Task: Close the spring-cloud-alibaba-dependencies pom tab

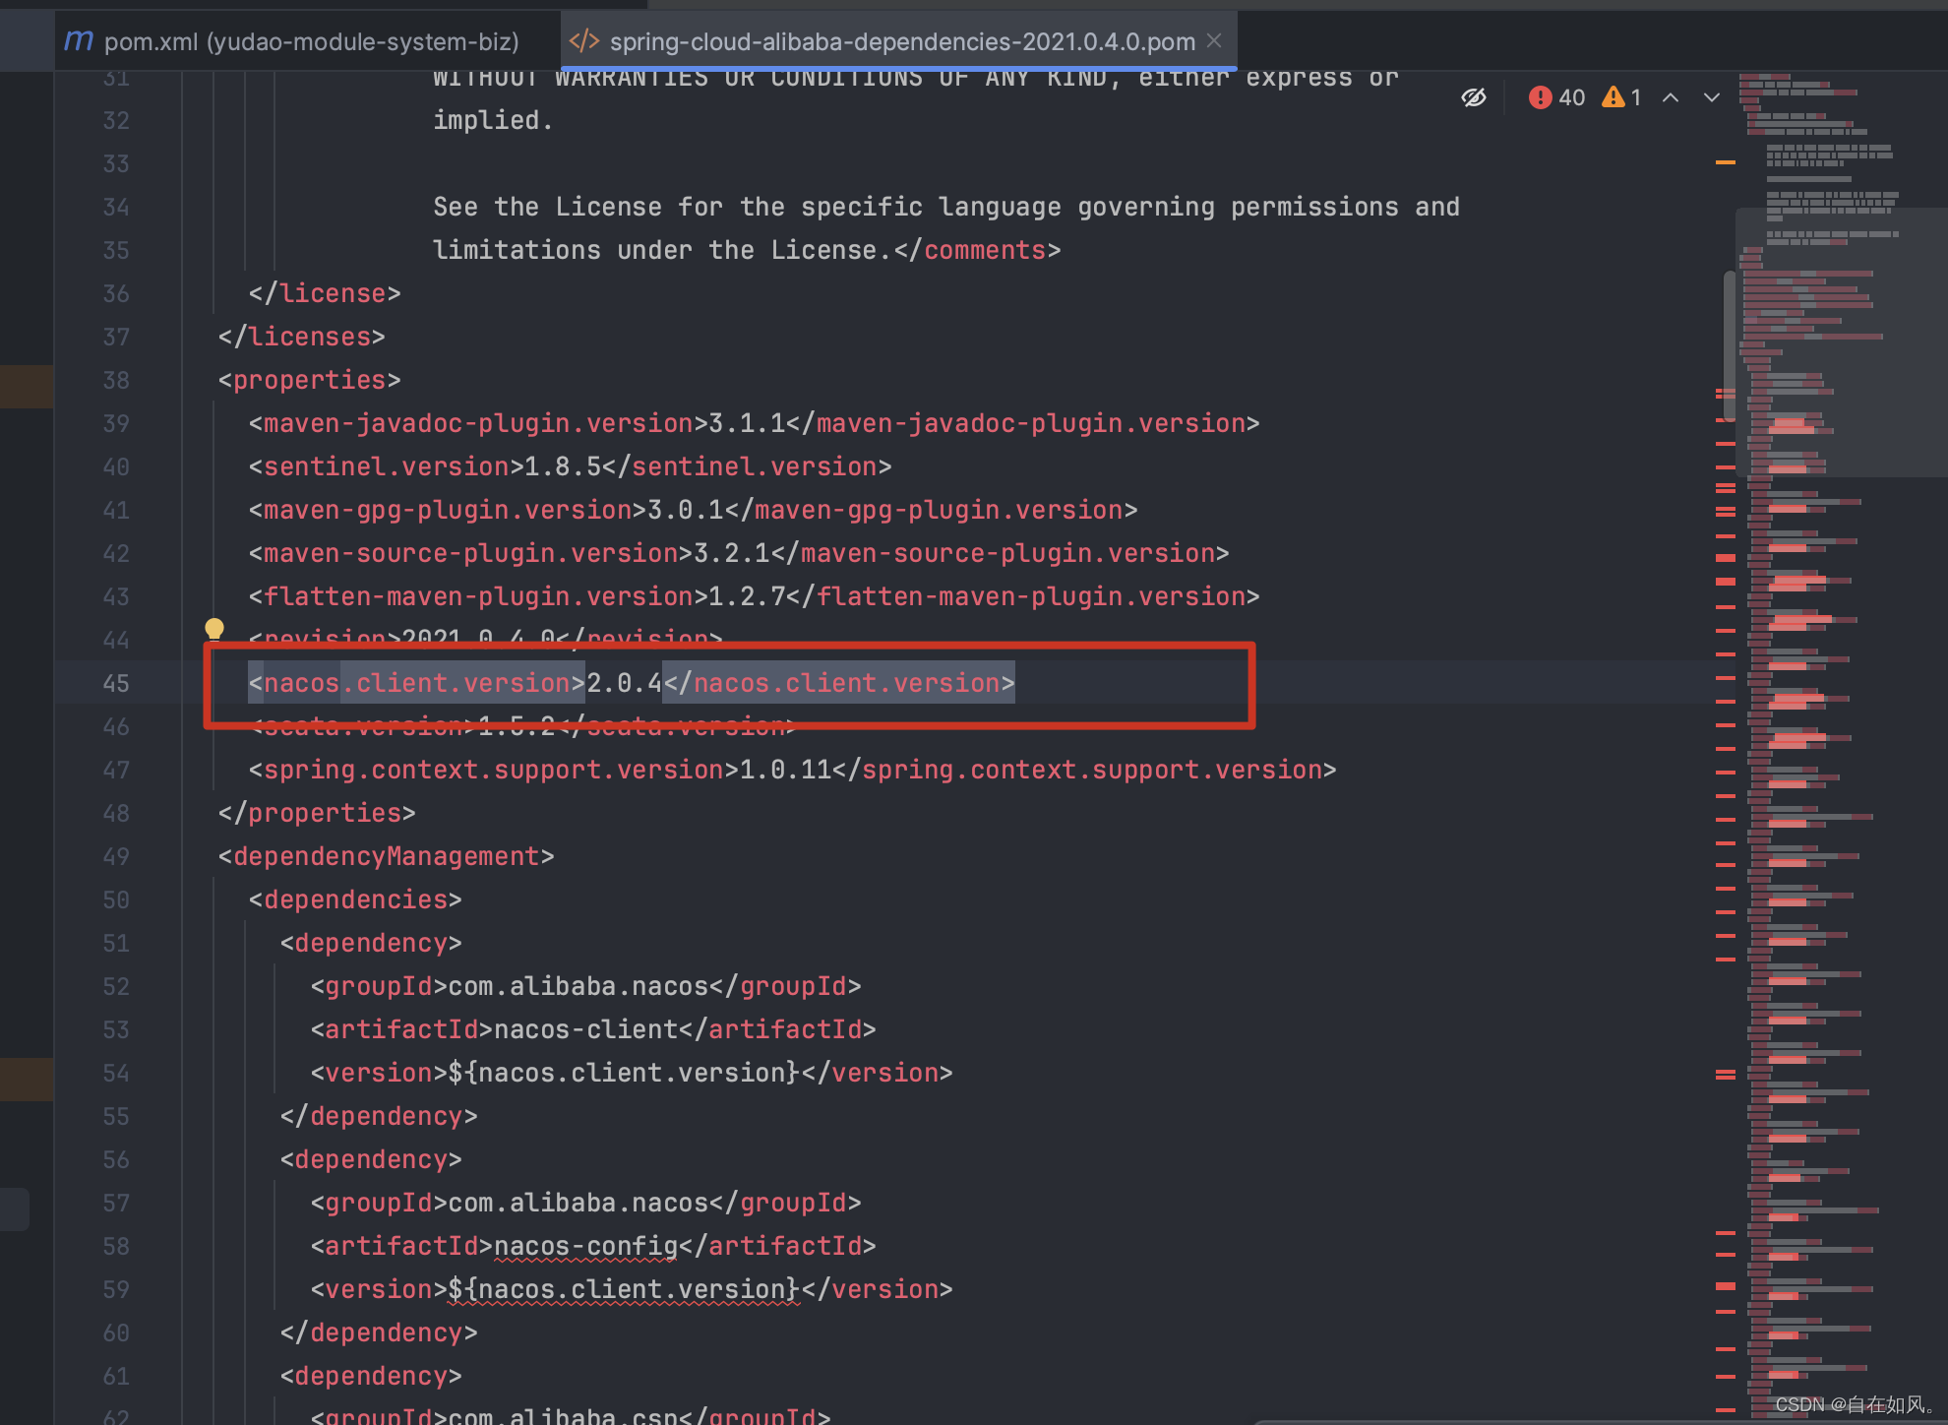Action: pos(1214,40)
